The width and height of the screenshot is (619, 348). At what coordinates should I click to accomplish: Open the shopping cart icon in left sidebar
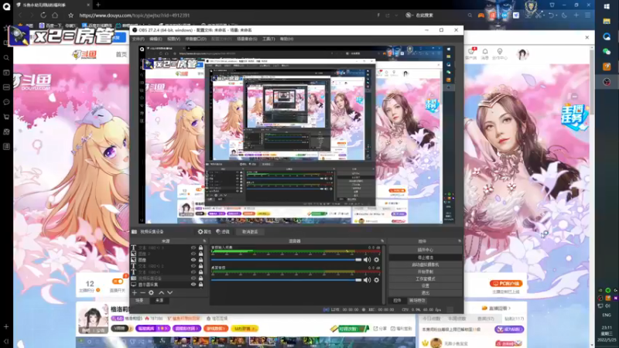6,117
